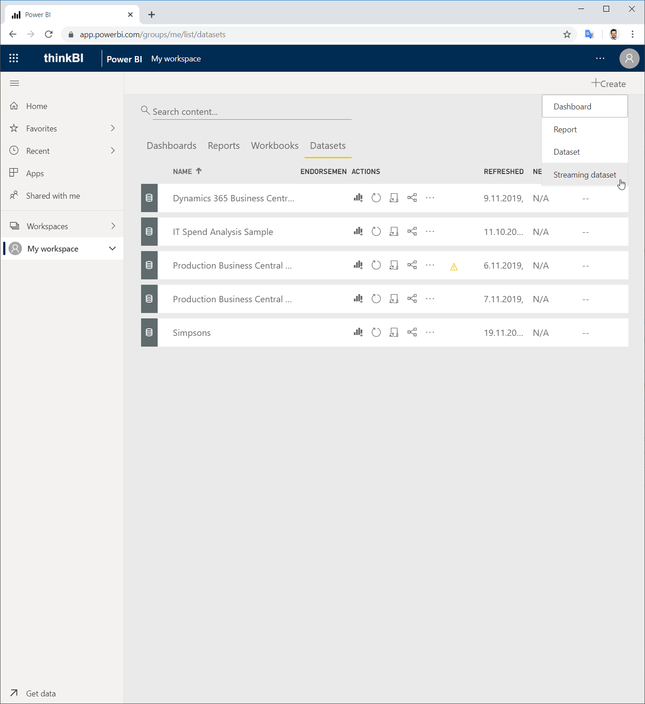The width and height of the screenshot is (645, 704).
Task: Sort by the REFRESHED column header
Action: click(503, 171)
